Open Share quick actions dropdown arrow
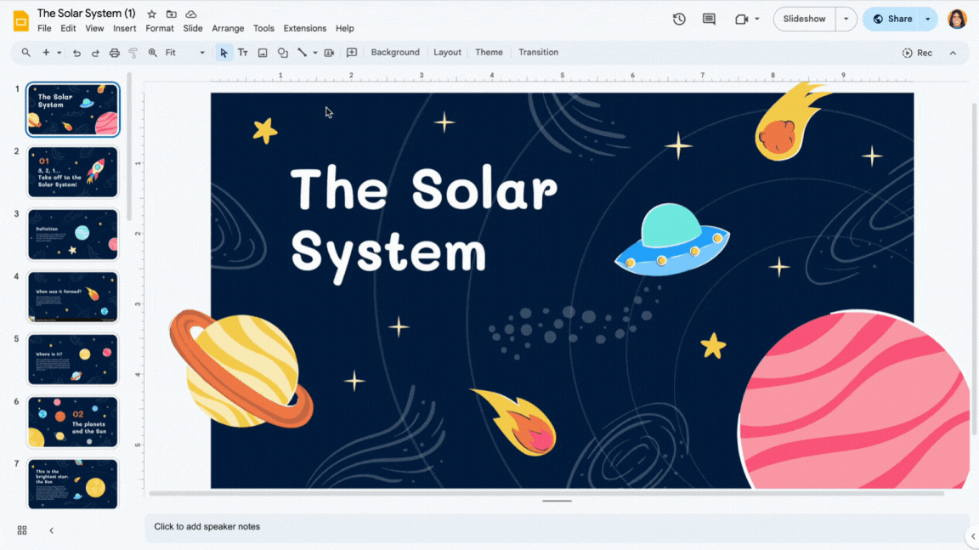This screenshot has height=550, width=979. (x=928, y=20)
